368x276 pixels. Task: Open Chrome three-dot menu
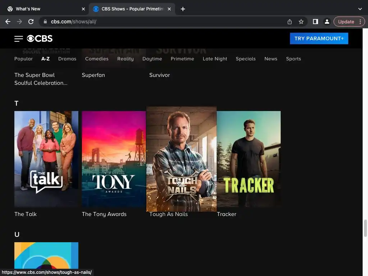(360, 22)
